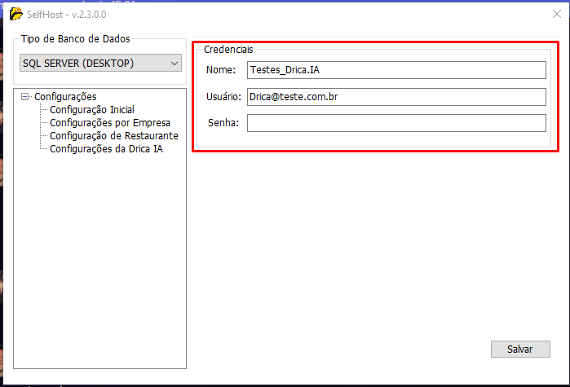Click the Tipo de Banco de Dados label
This screenshot has height=387, width=570.
75,39
